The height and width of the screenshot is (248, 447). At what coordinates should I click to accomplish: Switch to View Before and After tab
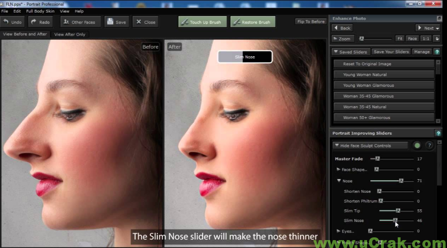[x=25, y=34]
